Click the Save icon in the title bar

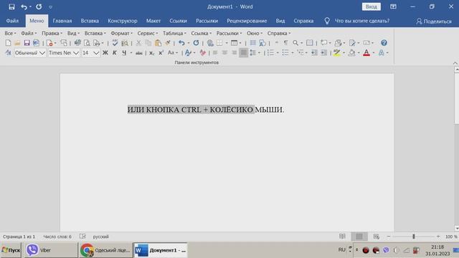point(11,6)
